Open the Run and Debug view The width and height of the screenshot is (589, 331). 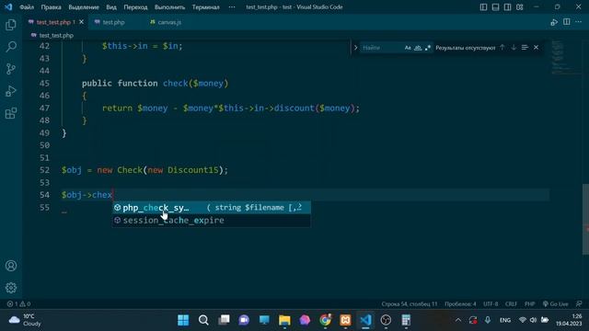pyautogui.click(x=11, y=91)
